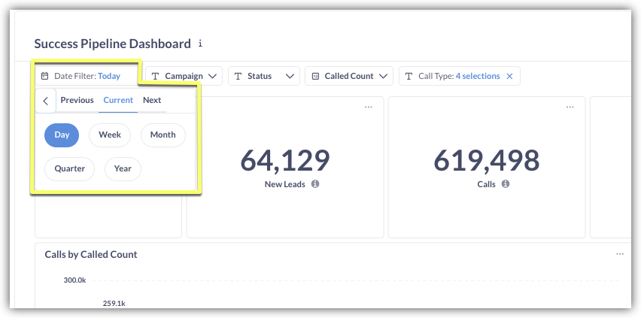Open the New Leads card ellipsis menu
This screenshot has height=318, width=641.
pos(368,107)
